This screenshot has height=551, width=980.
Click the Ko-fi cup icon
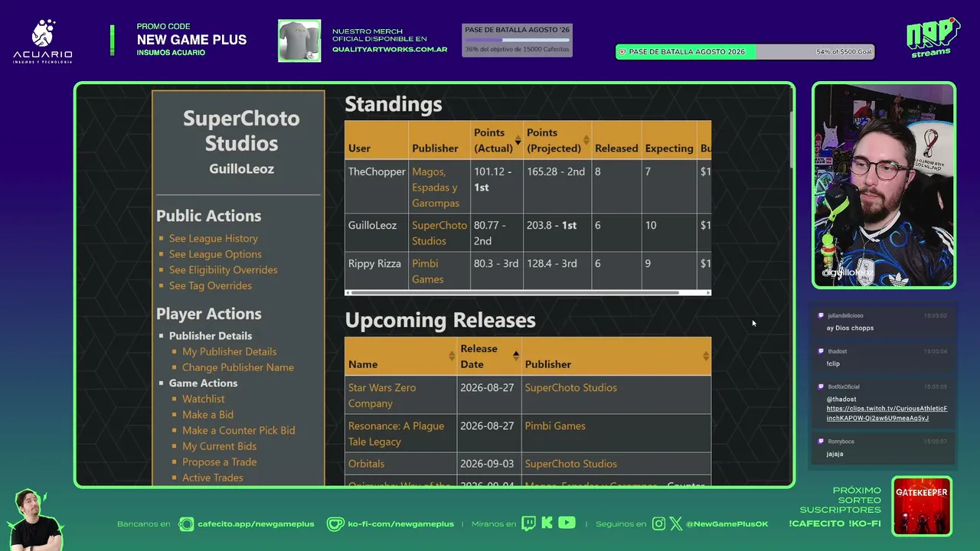pos(335,524)
